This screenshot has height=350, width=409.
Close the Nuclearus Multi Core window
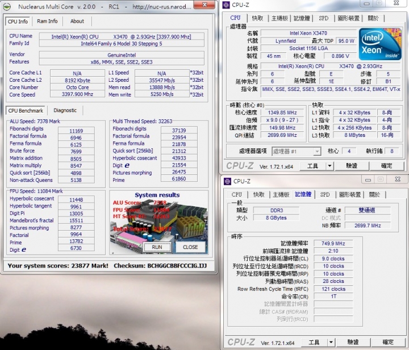pos(205,5)
